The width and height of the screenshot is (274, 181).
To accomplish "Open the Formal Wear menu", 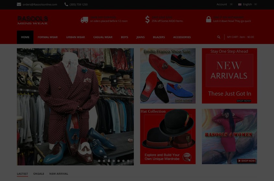I will (x=48, y=37).
